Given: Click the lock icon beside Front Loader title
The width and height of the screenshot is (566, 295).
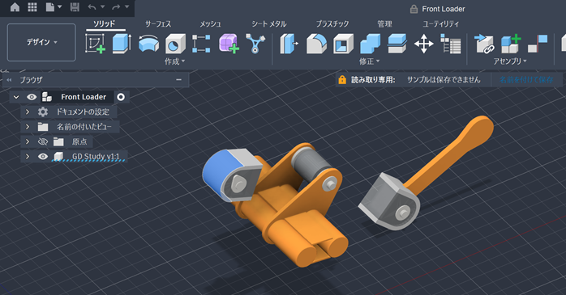Looking at the screenshot, I should point(414,9).
